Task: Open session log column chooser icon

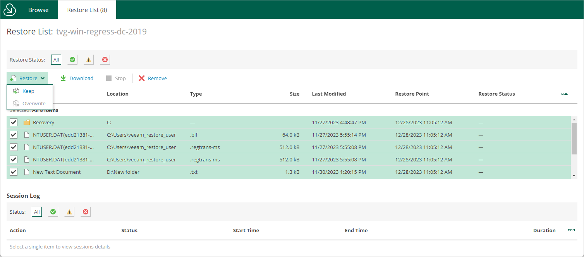Action: [x=571, y=230]
